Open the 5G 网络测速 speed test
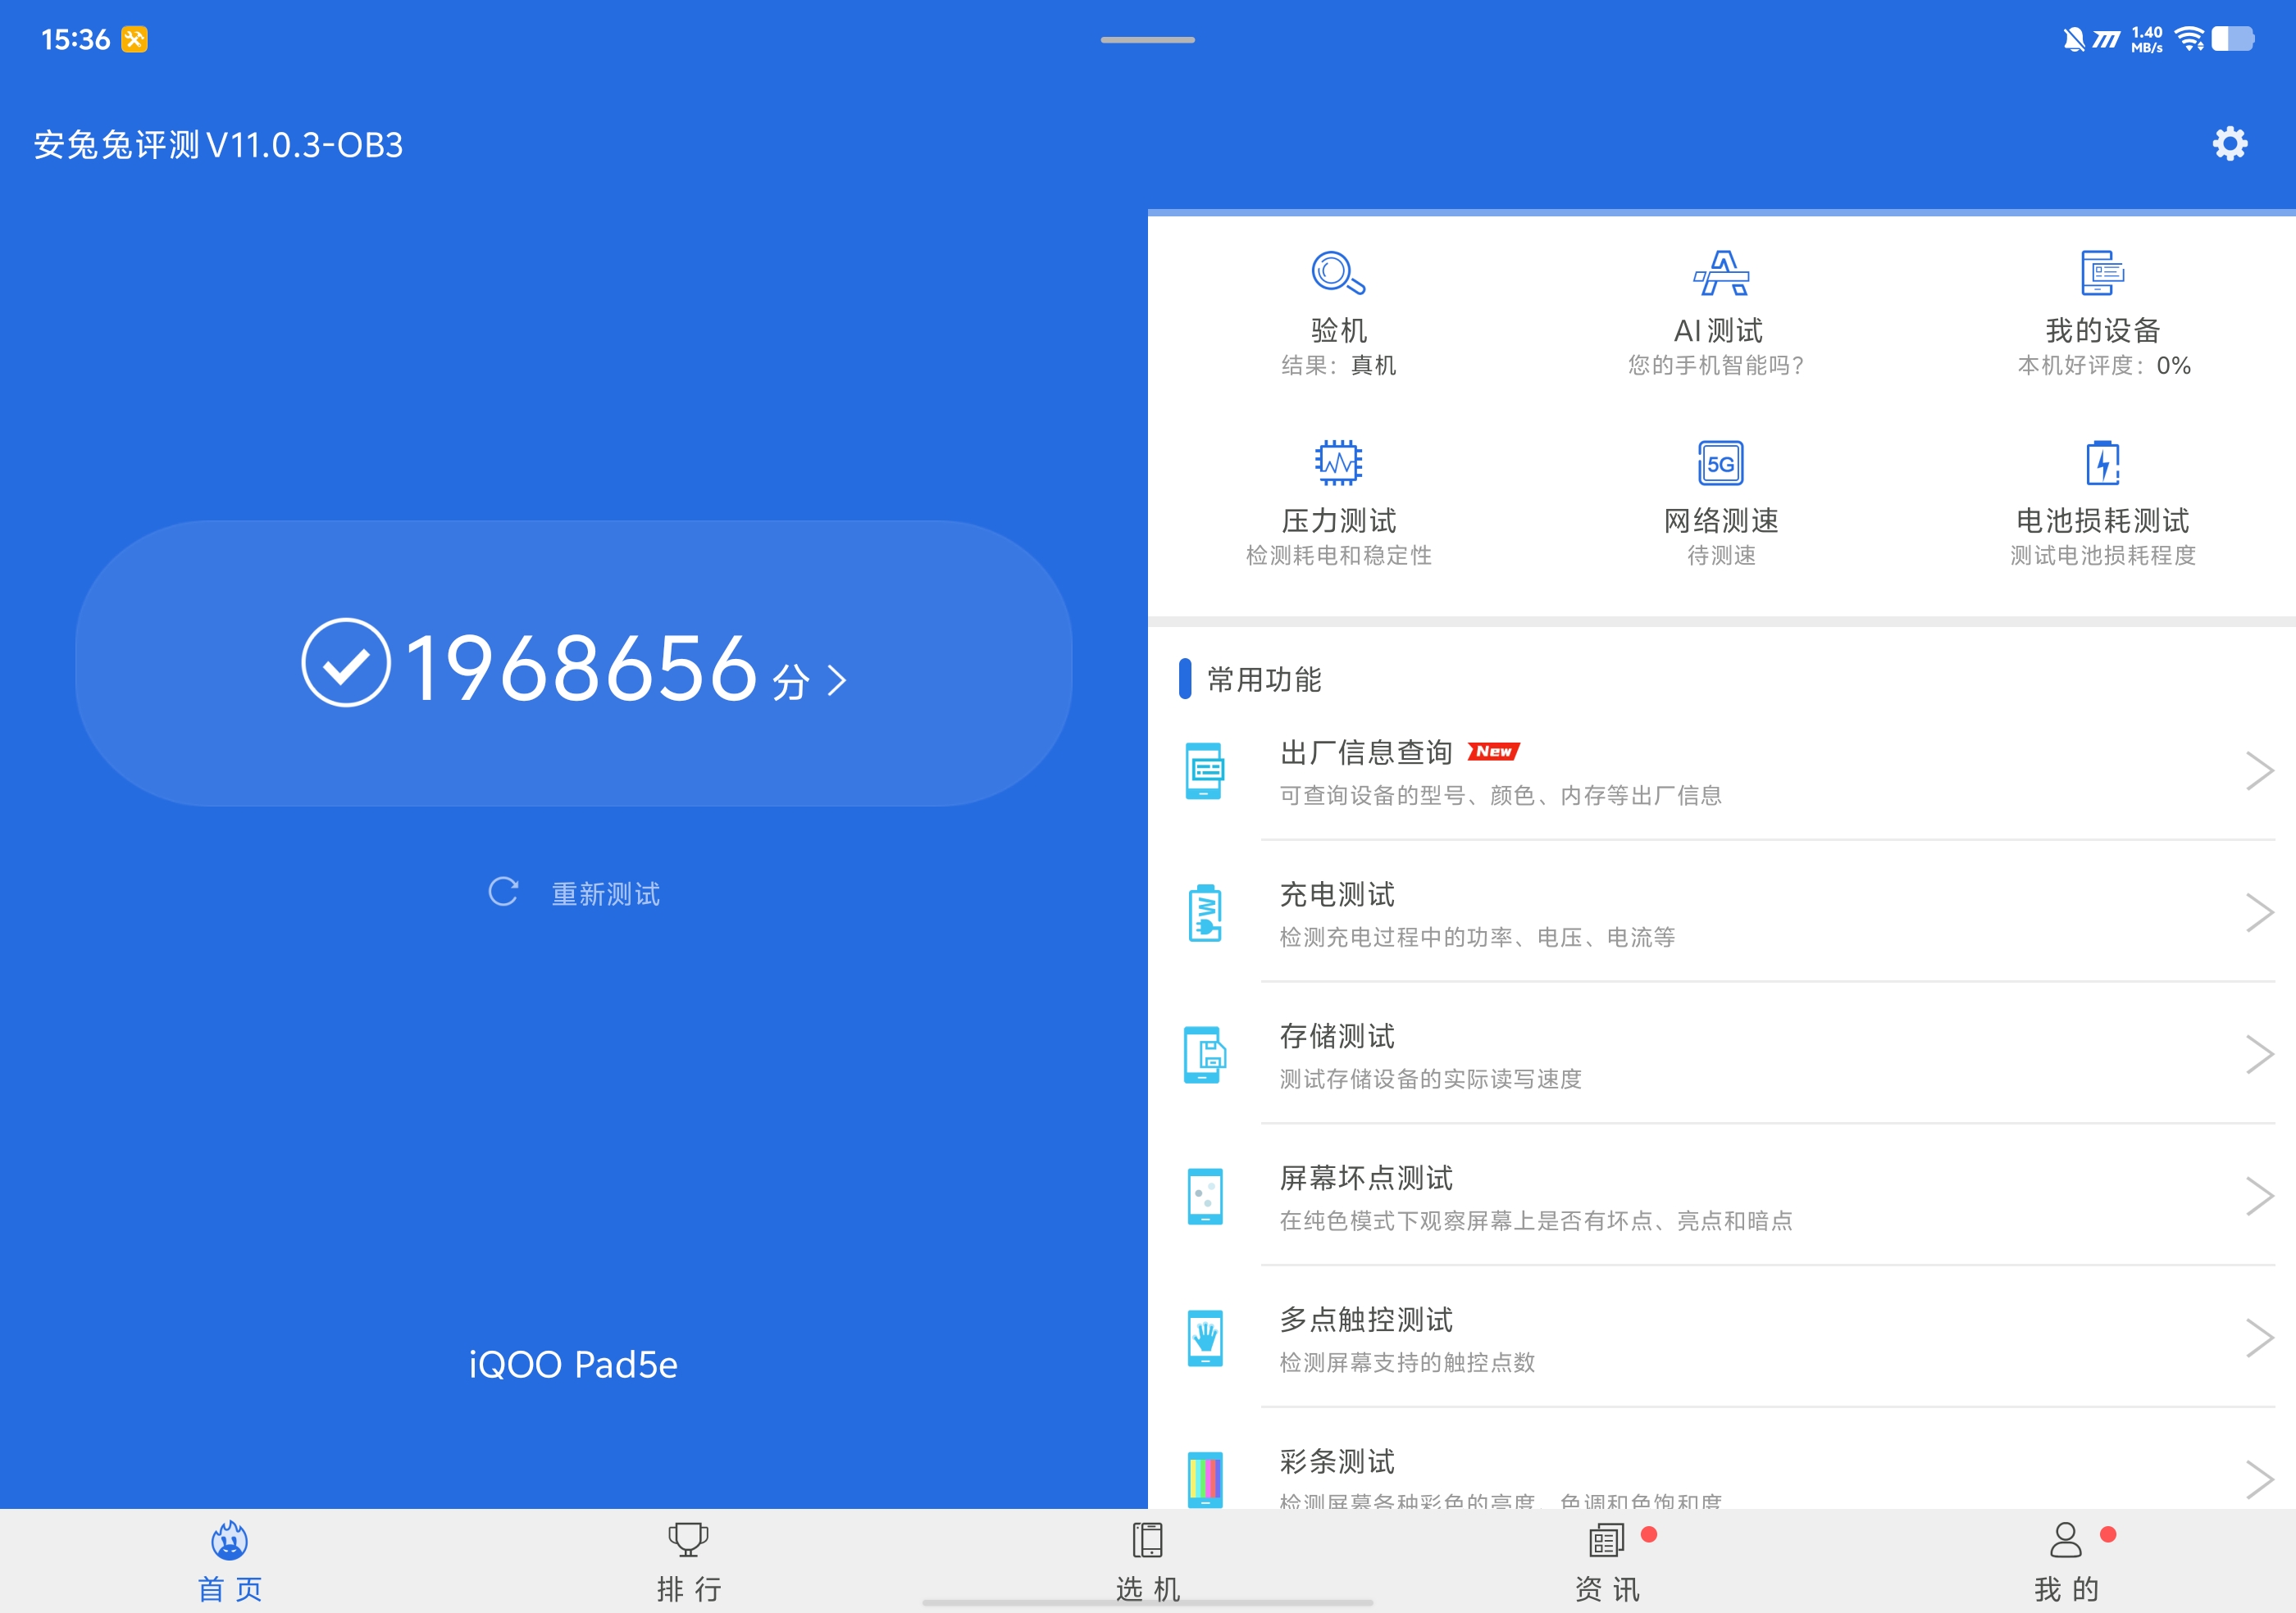 click(x=1720, y=463)
